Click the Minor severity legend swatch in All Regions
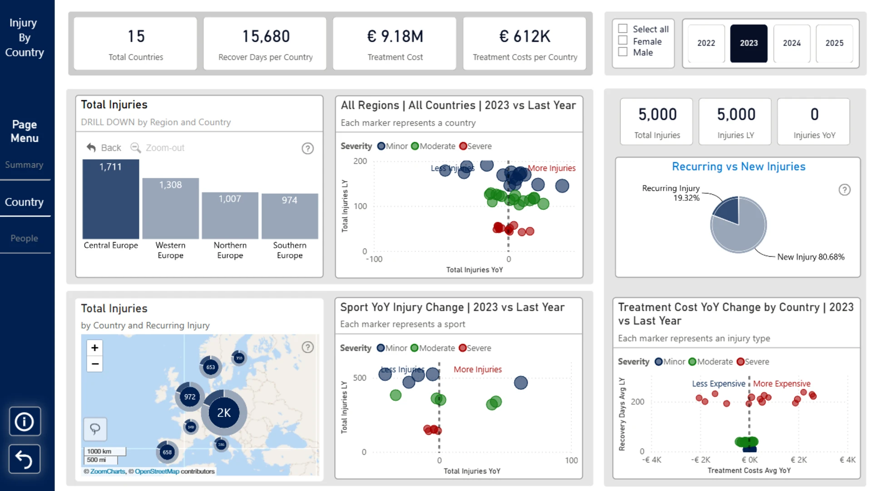Viewport: 872px width, 491px height. [381, 146]
